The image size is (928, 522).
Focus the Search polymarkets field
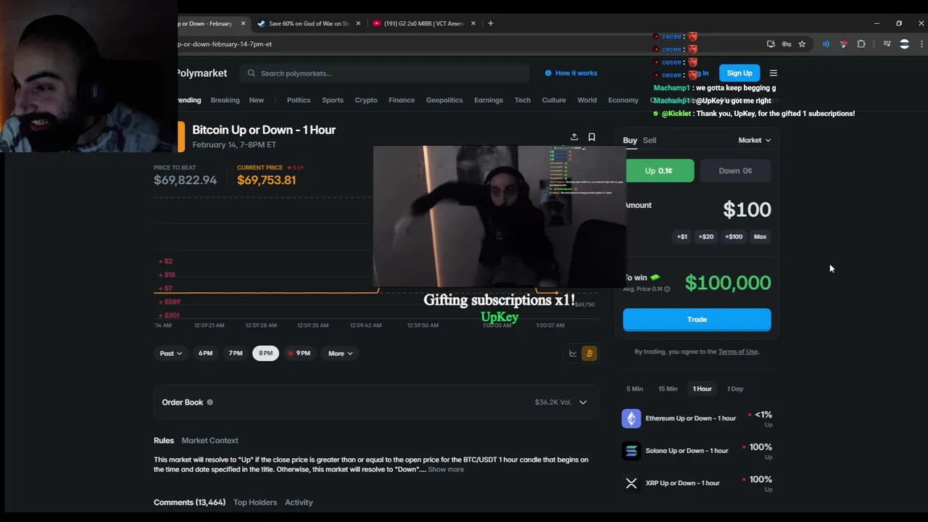(384, 73)
